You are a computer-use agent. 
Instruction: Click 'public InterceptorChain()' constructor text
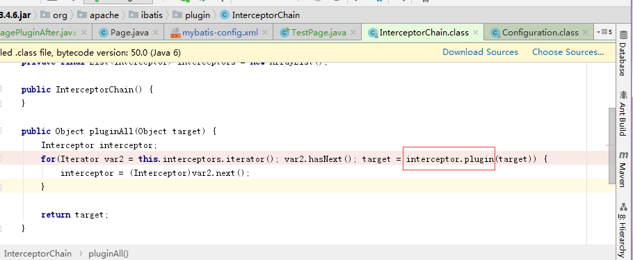[x=82, y=90]
